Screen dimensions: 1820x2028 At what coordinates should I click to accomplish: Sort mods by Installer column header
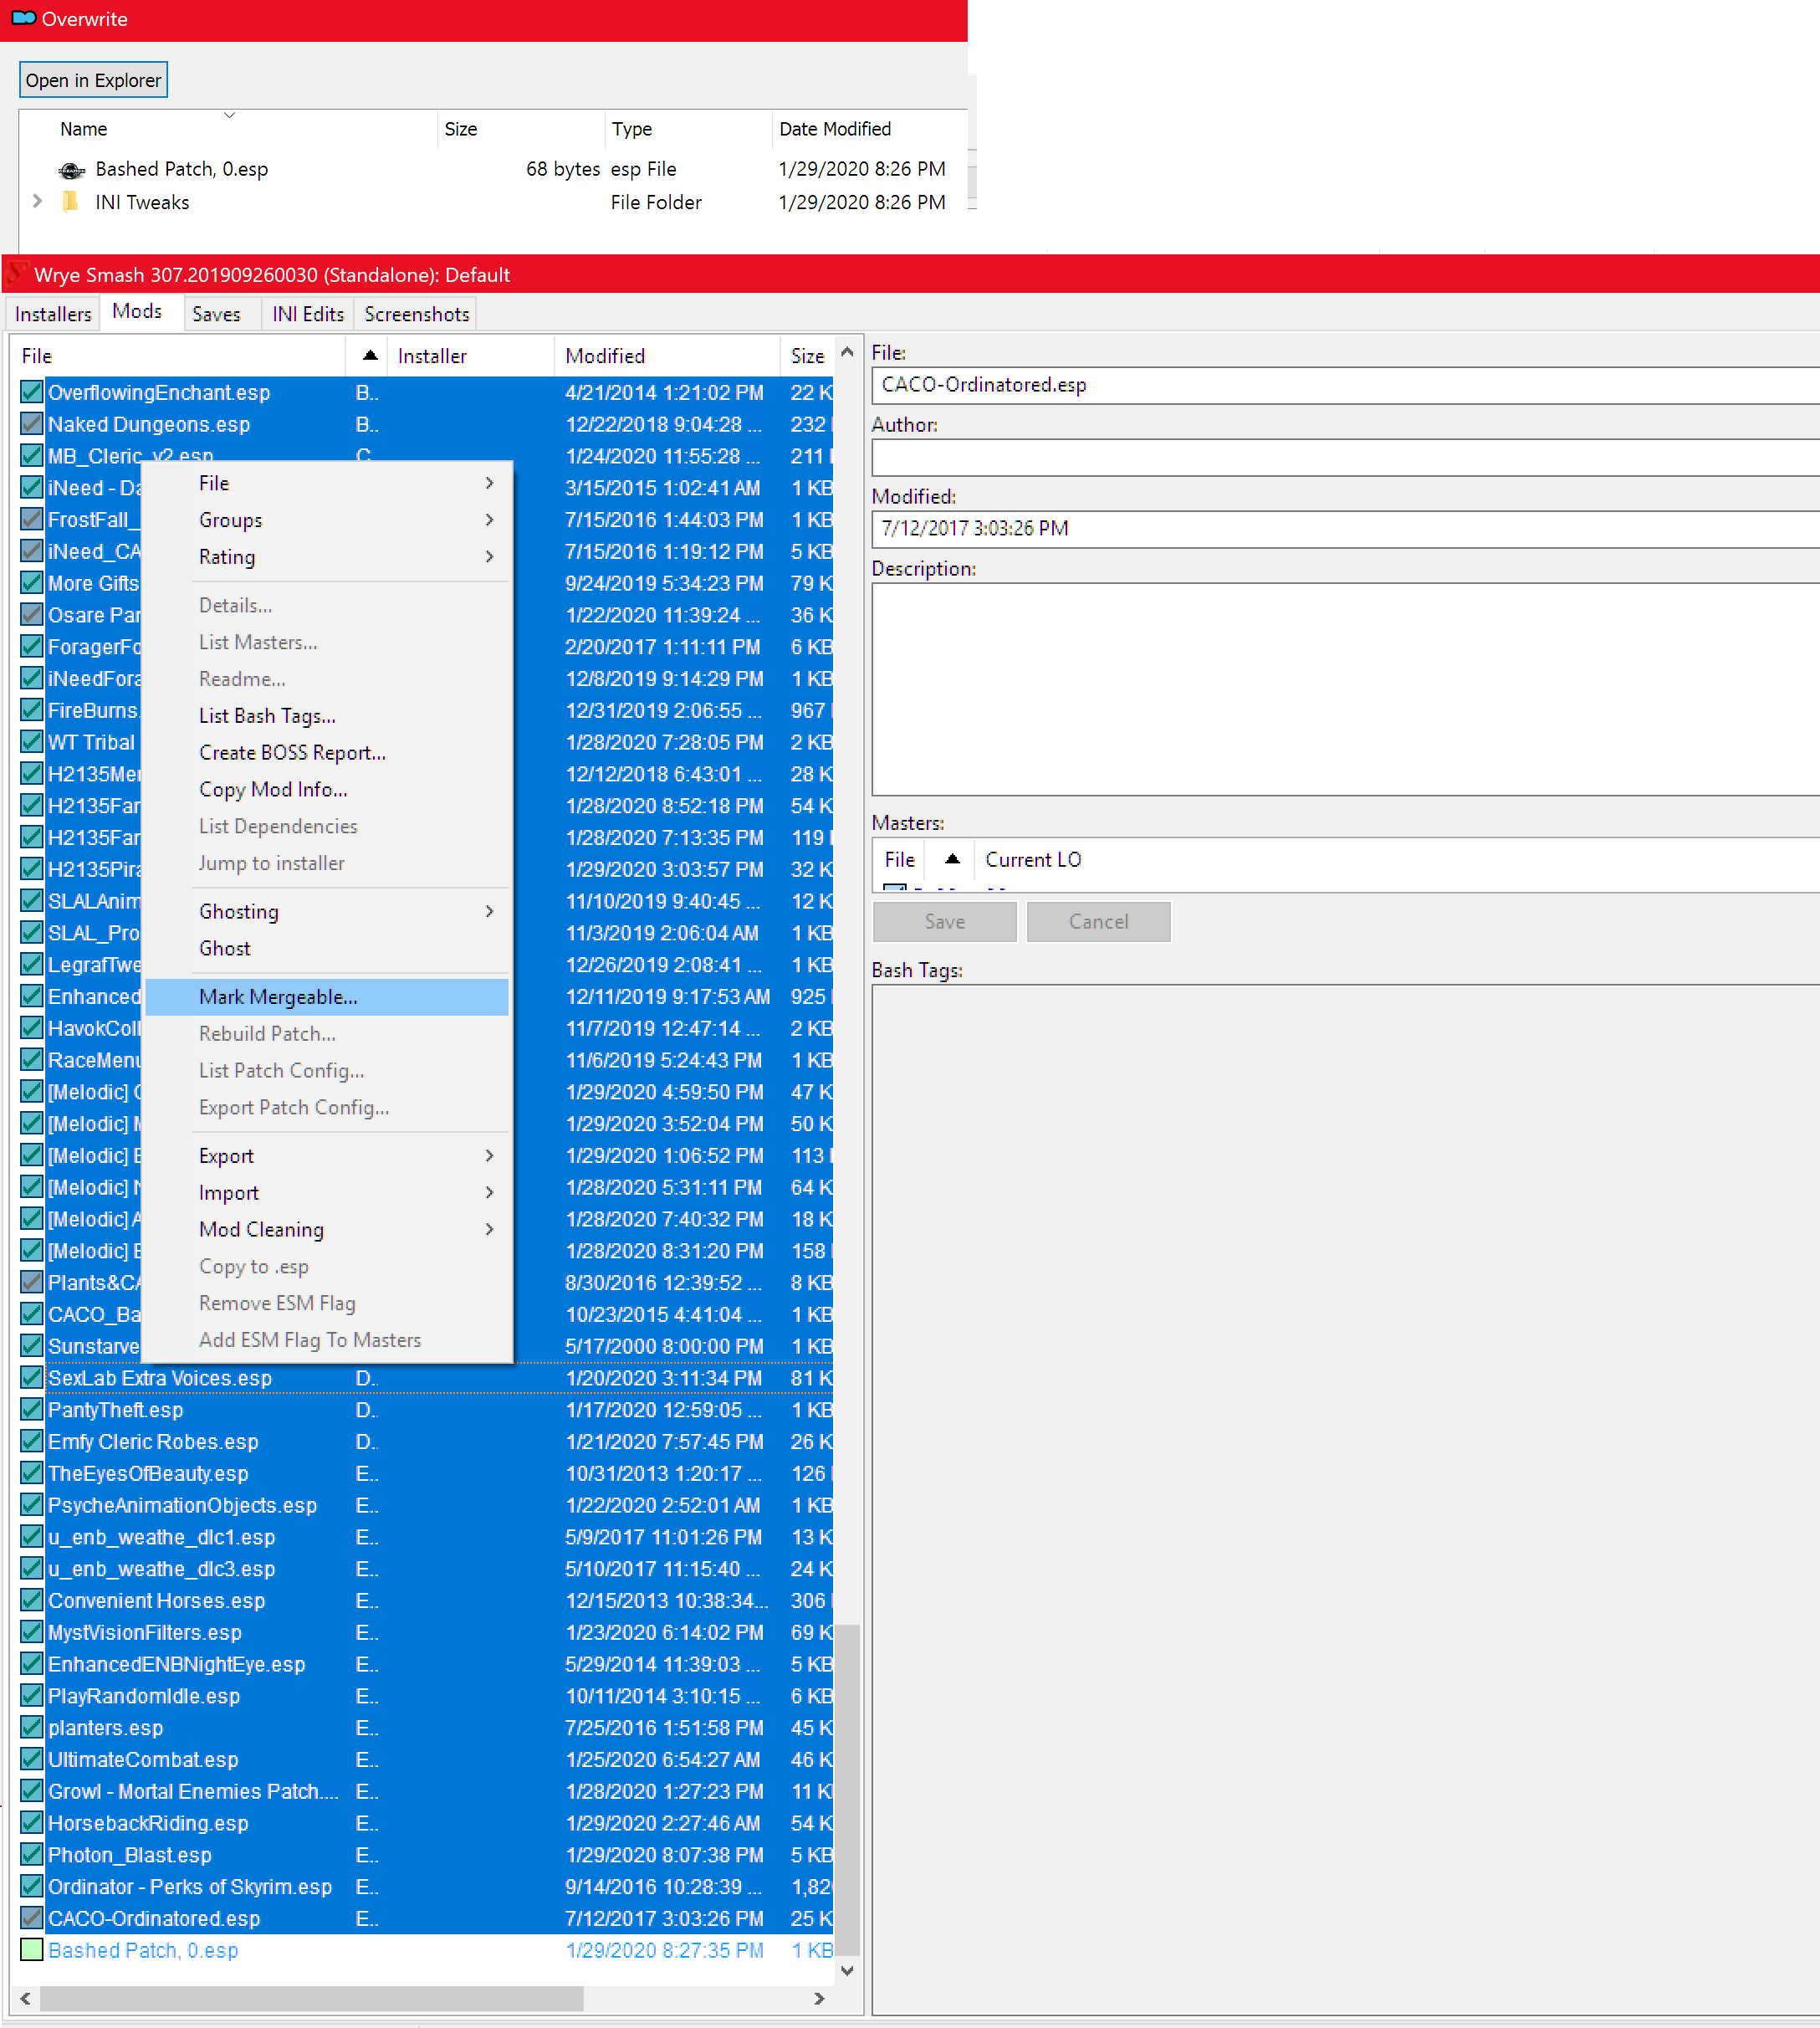(x=470, y=356)
